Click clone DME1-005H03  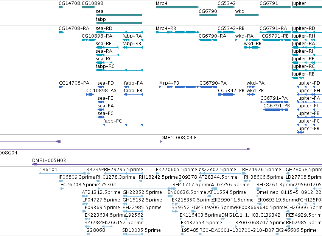tap(177, 164)
